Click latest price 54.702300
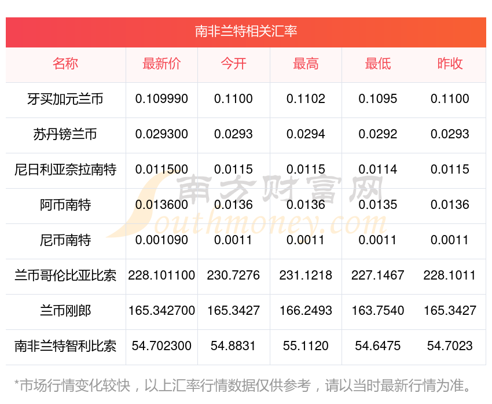The width and height of the screenshot is (492, 404). pos(161,346)
